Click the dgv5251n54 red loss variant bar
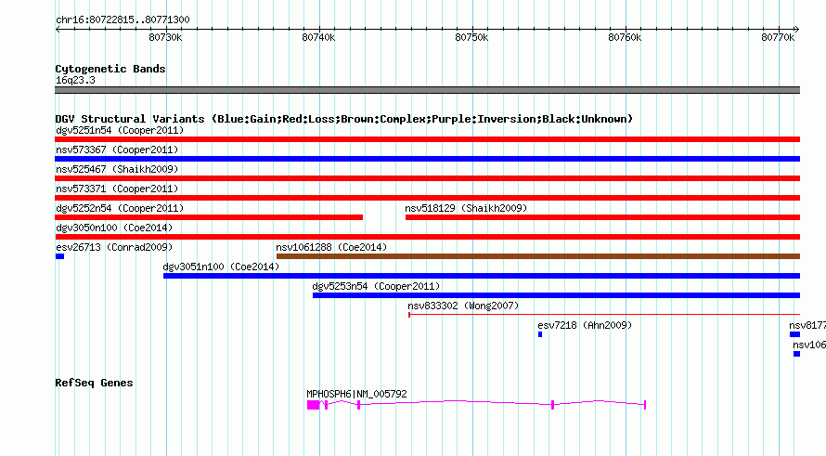The height and width of the screenshot is (456, 826). (x=427, y=139)
